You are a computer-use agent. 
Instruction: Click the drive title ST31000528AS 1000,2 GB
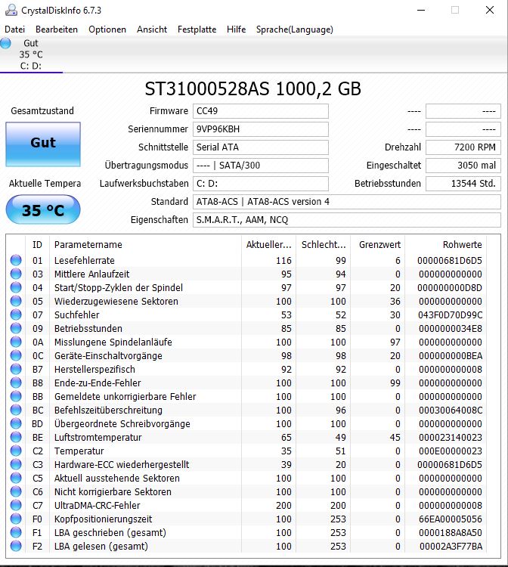click(x=252, y=88)
